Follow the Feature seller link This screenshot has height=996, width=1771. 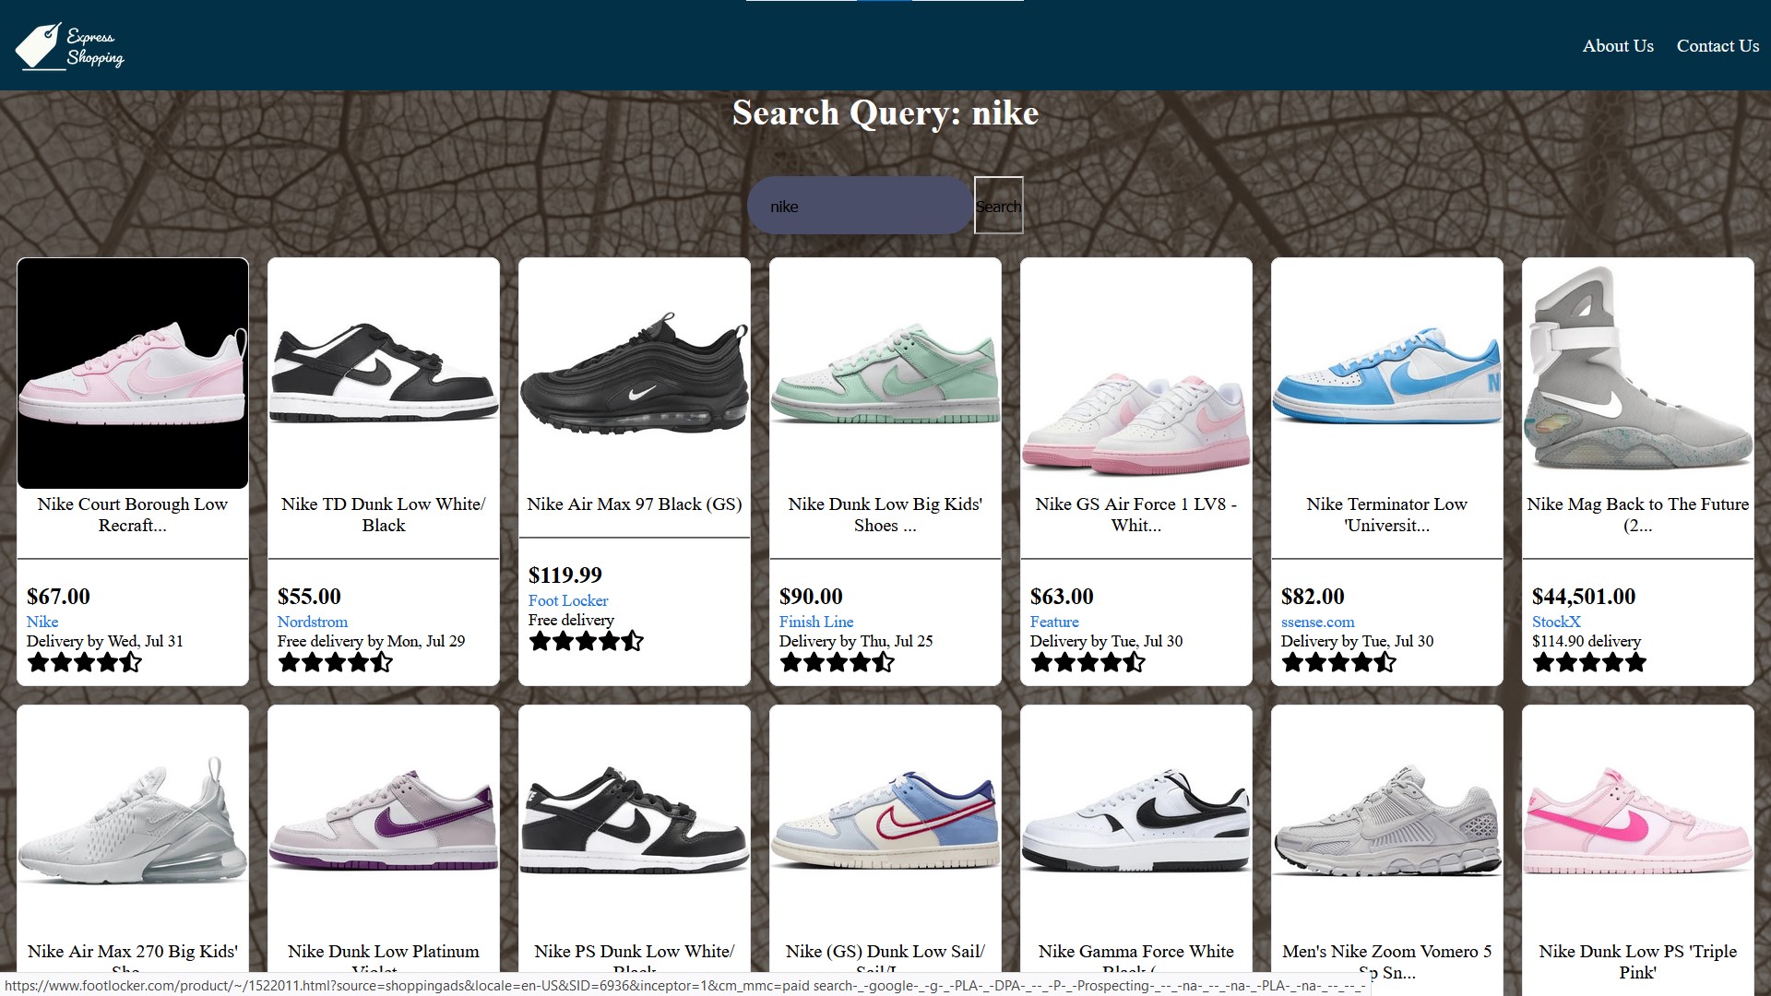pos(1054,622)
